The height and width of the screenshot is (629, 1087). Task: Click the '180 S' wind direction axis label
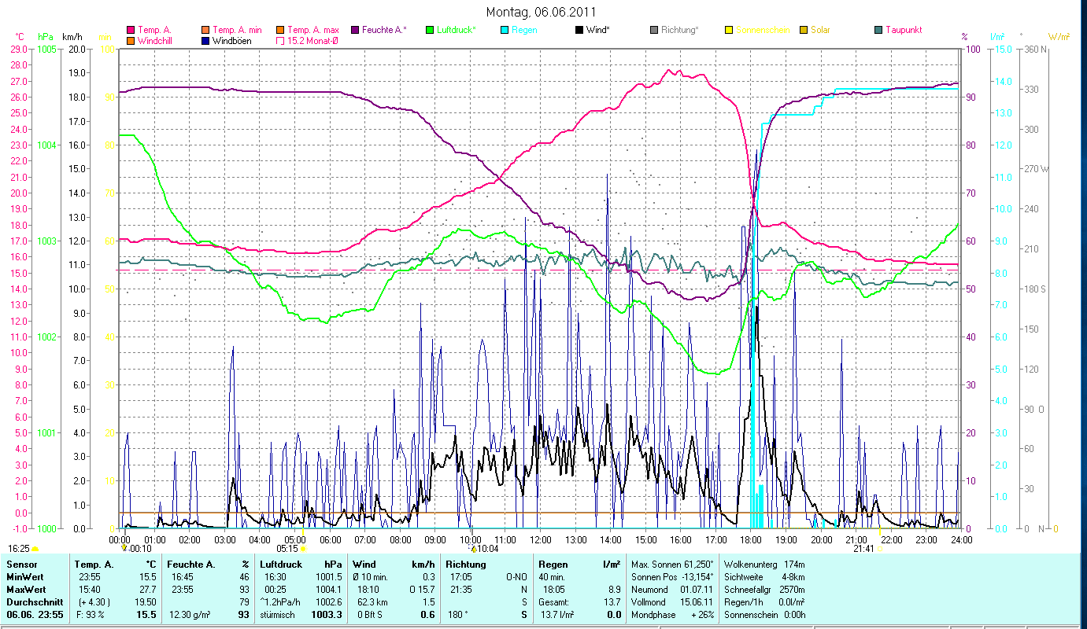click(x=1035, y=289)
